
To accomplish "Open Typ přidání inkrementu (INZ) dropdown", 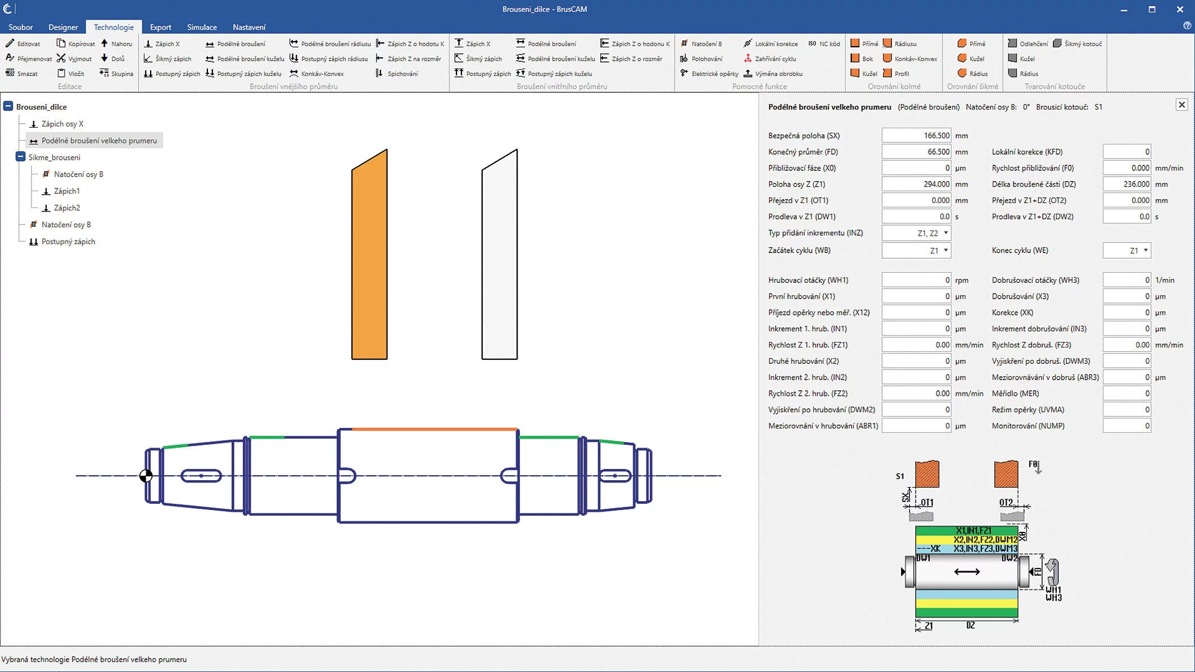I will click(916, 233).
